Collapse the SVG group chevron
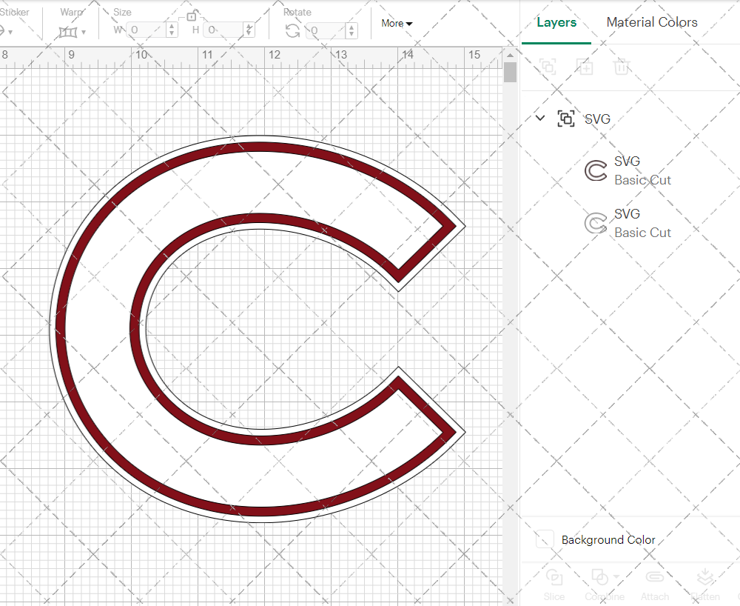 coord(540,118)
